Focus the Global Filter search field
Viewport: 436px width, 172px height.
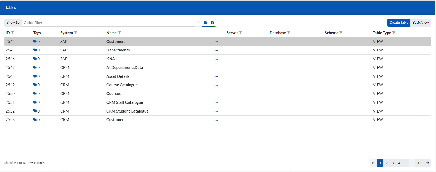click(108, 23)
